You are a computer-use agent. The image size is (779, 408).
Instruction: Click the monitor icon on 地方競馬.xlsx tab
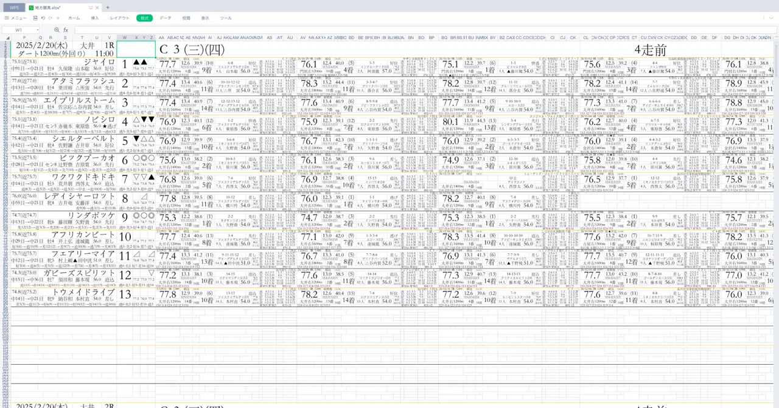click(x=90, y=7)
